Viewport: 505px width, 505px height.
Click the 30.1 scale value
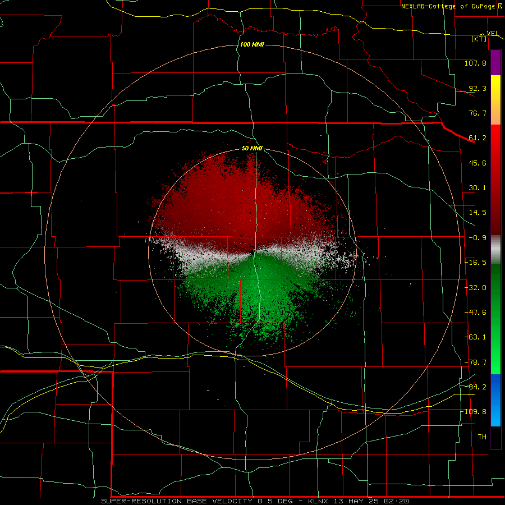[x=478, y=188]
